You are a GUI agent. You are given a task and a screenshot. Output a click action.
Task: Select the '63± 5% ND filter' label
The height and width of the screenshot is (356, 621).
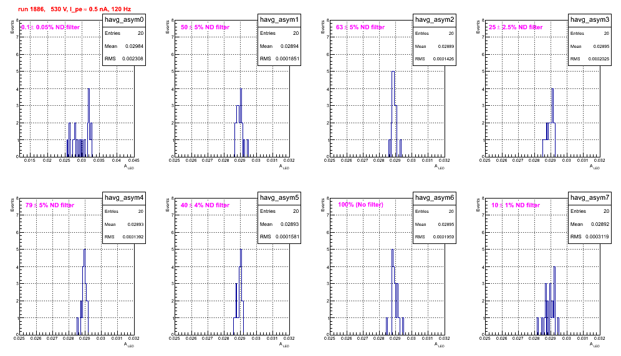click(360, 27)
